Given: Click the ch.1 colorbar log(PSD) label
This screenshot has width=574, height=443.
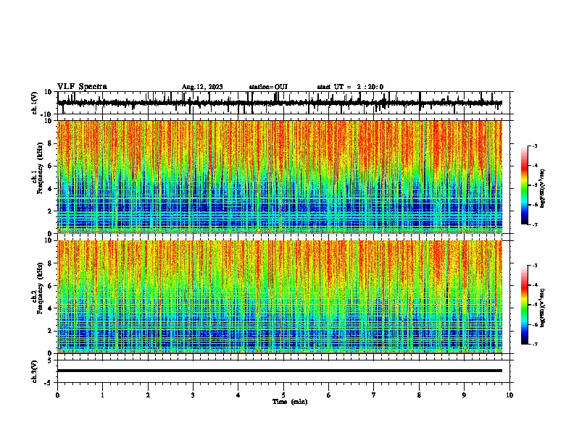Looking at the screenshot, I should pos(543,189).
